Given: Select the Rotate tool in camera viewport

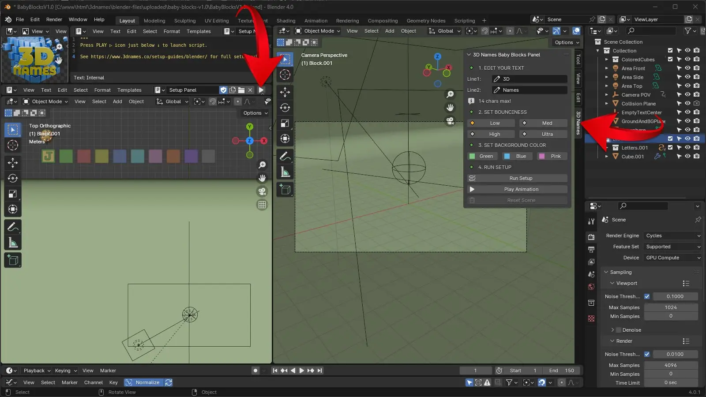Looking at the screenshot, I should [285, 108].
